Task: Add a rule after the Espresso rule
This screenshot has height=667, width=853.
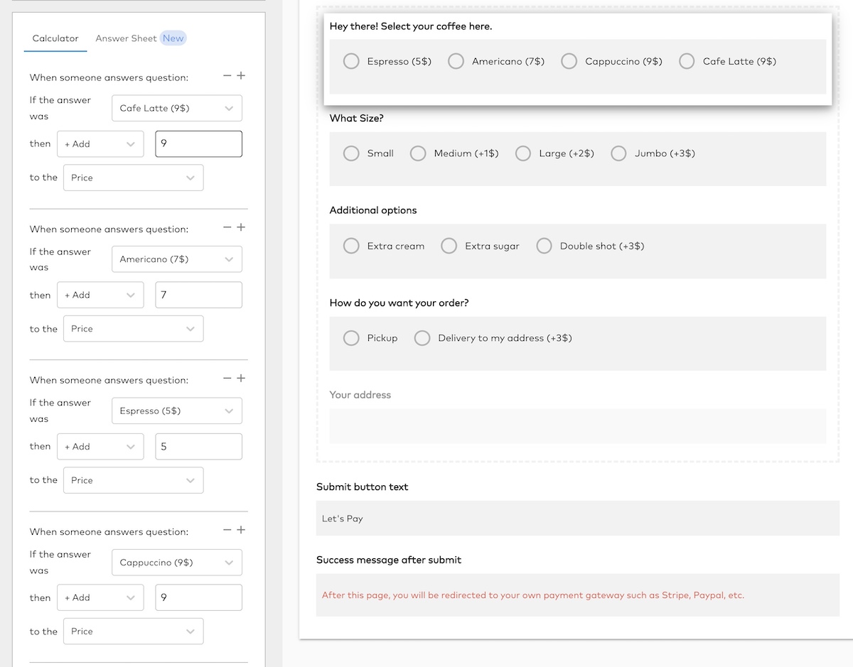Action: pos(241,379)
